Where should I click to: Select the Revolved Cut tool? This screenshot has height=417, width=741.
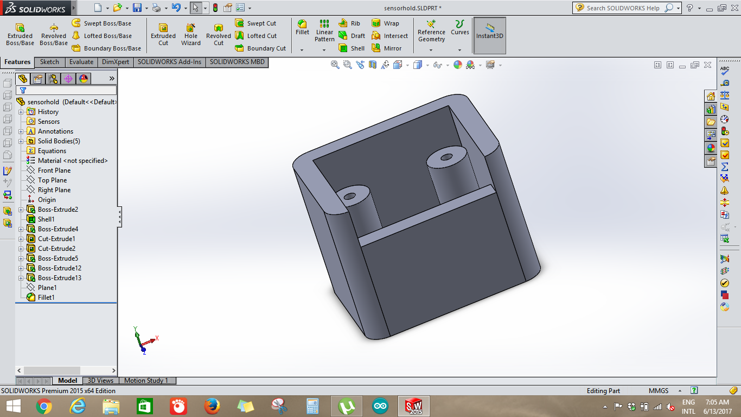(x=219, y=35)
